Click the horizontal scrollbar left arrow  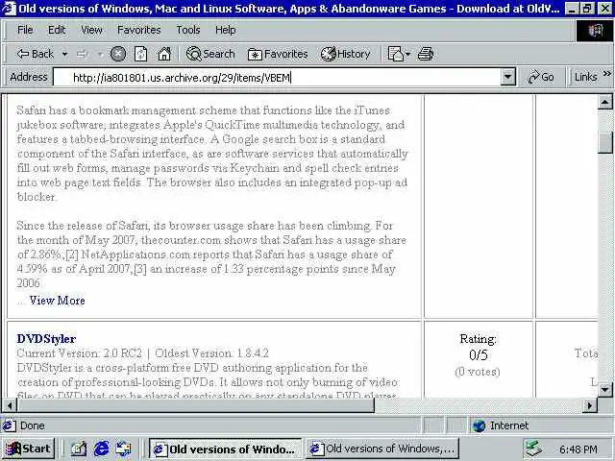pyautogui.click(x=10, y=405)
